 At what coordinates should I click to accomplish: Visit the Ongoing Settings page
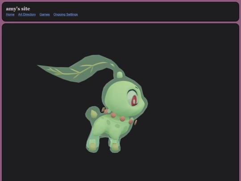66,14
